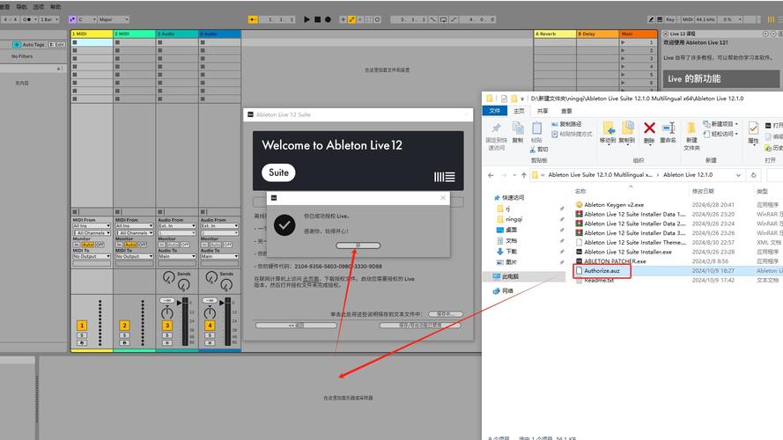This screenshot has height=440, width=783.
Task: Toggle the MIDI map mode switch
Action: (x=688, y=19)
